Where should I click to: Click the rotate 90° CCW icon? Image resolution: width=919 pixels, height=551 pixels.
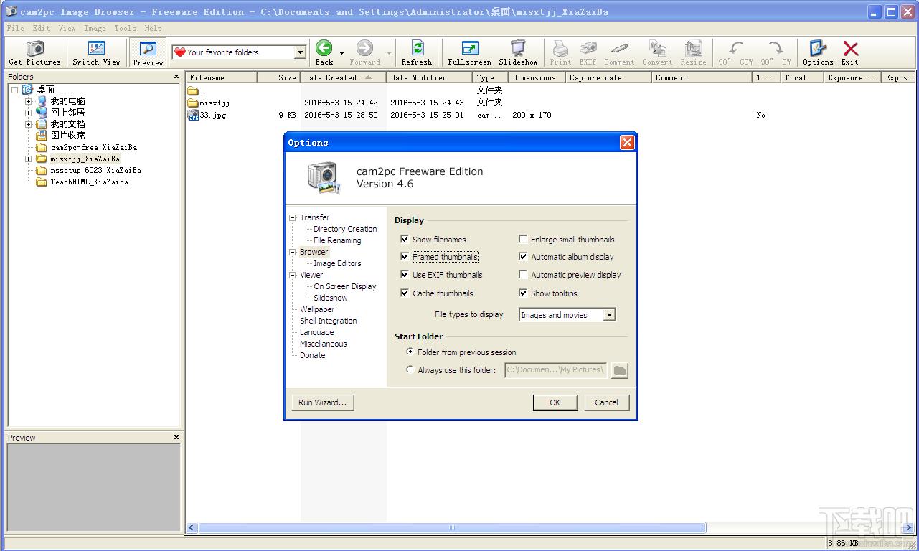click(x=736, y=48)
